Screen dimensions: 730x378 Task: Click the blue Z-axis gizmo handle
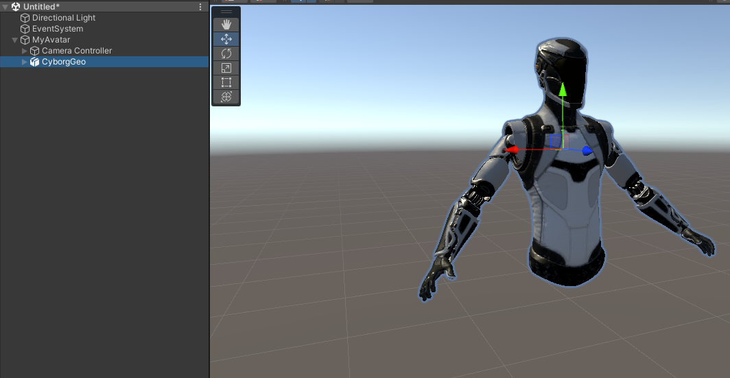pyautogui.click(x=587, y=150)
